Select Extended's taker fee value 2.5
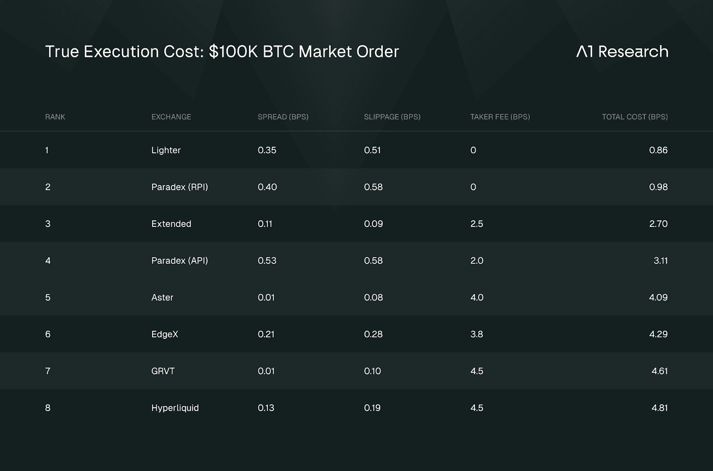The height and width of the screenshot is (471, 713). [x=476, y=224]
